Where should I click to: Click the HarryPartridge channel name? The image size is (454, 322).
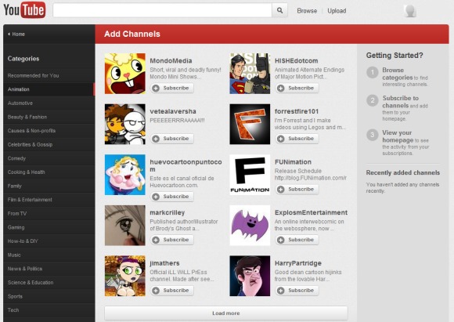coord(298,263)
